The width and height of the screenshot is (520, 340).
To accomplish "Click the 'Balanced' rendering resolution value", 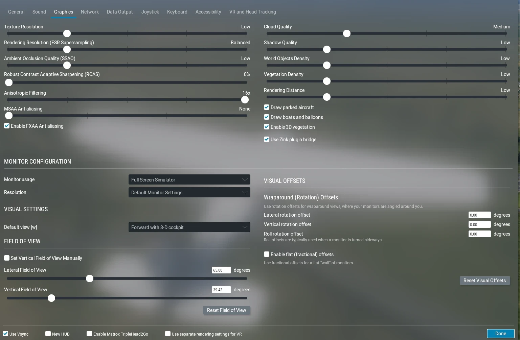I will coord(241,43).
